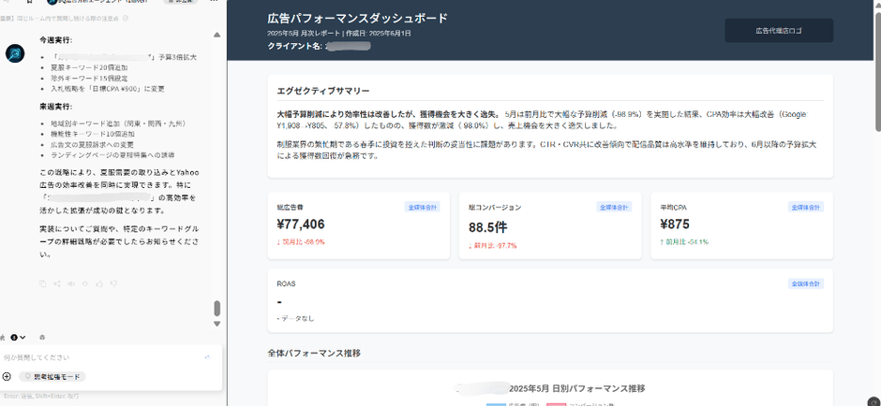Click the help icon beside the room notice
This screenshot has width=881, height=406.
click(x=126, y=19)
